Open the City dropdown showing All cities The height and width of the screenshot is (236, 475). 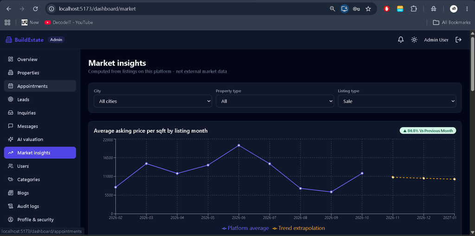click(x=153, y=101)
